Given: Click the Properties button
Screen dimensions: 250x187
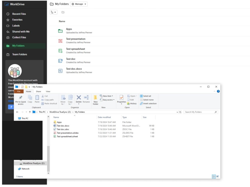Looking at the screenshot, I should point(121,100).
